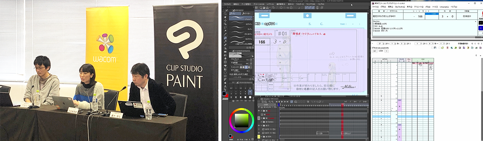Click the swap foreground color chip icon
The width and height of the screenshot is (483, 141).
[228, 92]
